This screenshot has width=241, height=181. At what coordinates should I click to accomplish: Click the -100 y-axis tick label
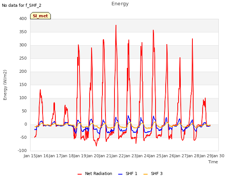pos(22,150)
